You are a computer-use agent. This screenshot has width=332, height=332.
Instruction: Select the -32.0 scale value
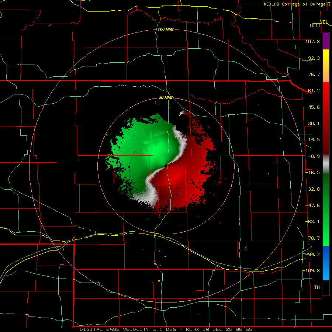(312, 189)
